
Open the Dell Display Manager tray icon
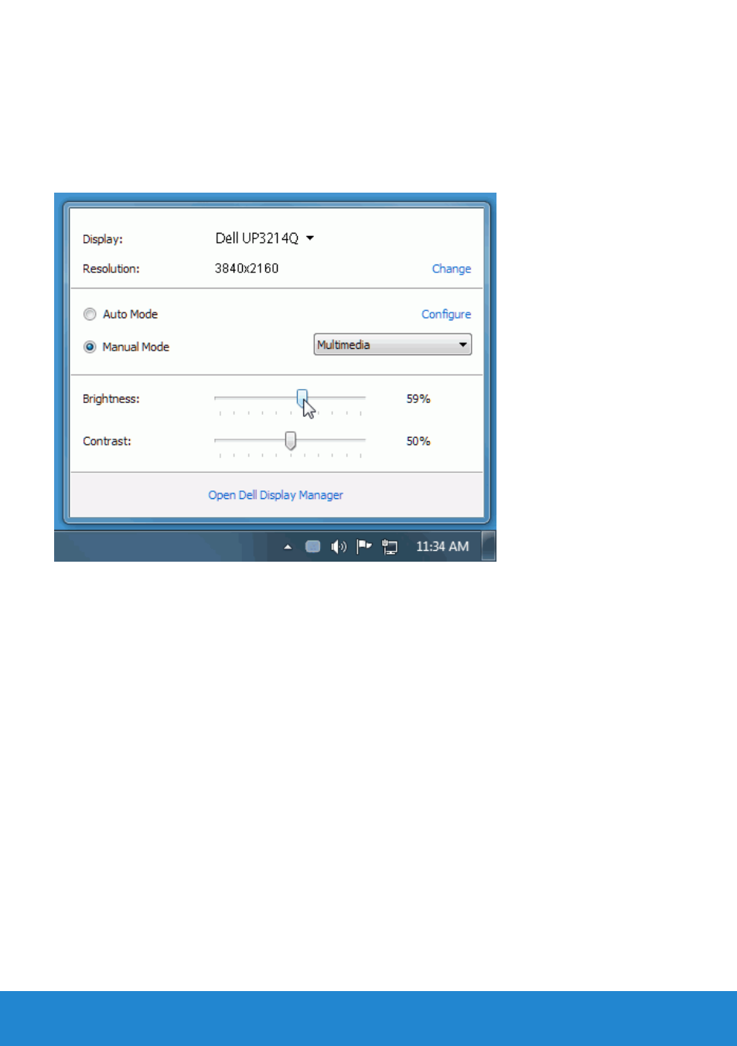click(x=312, y=547)
